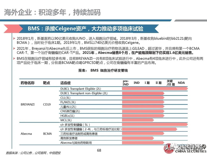Click bold text 2021年，Abecma销售8个月
This screenshot has width=207, height=155.
[138, 53]
